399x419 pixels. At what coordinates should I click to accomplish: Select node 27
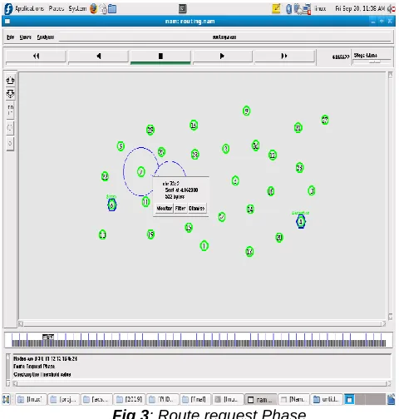(x=325, y=120)
